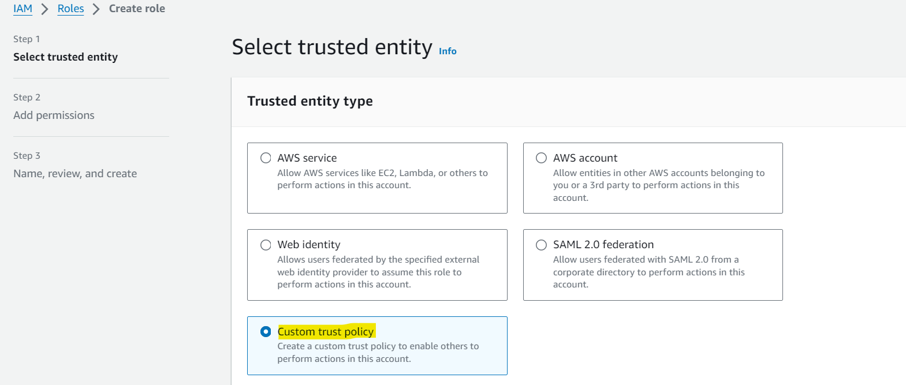This screenshot has height=385, width=906.
Task: Click the Select trusted entity page heading
Action: pyautogui.click(x=332, y=47)
